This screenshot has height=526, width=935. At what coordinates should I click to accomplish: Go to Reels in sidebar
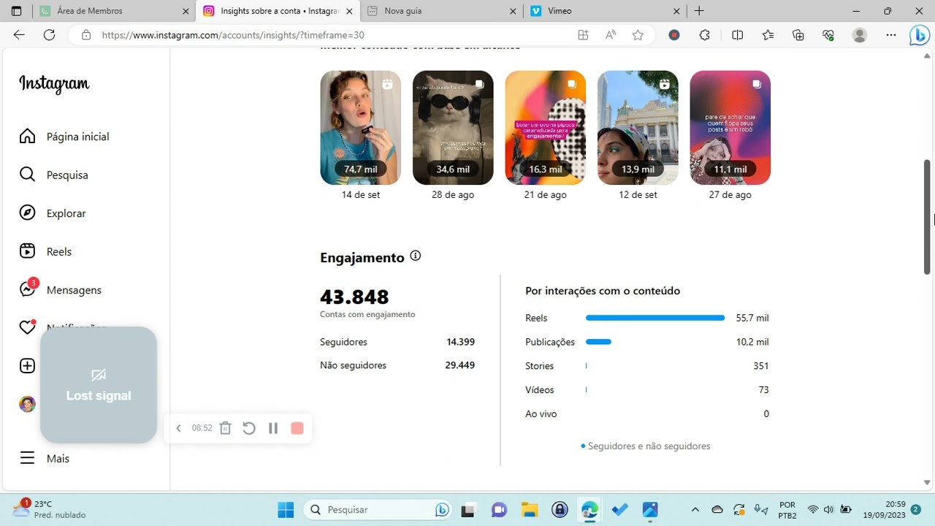tap(45, 251)
